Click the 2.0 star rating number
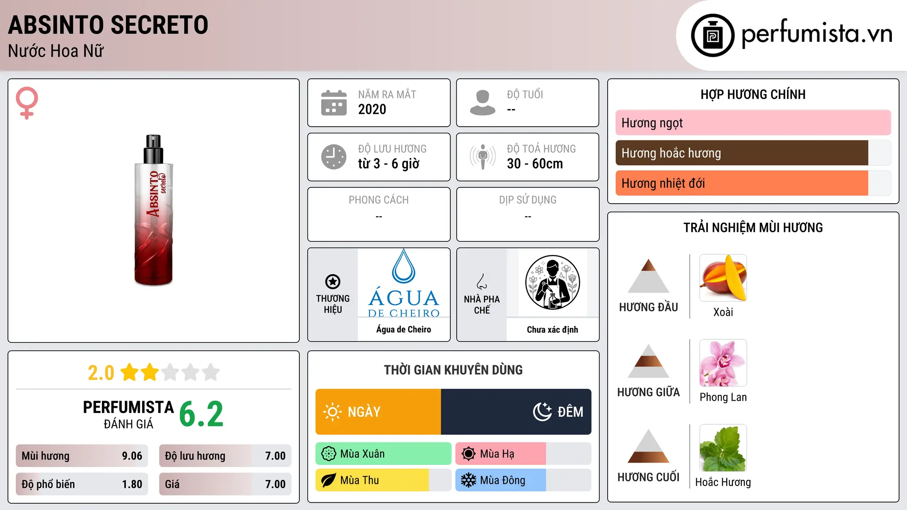 click(x=101, y=372)
